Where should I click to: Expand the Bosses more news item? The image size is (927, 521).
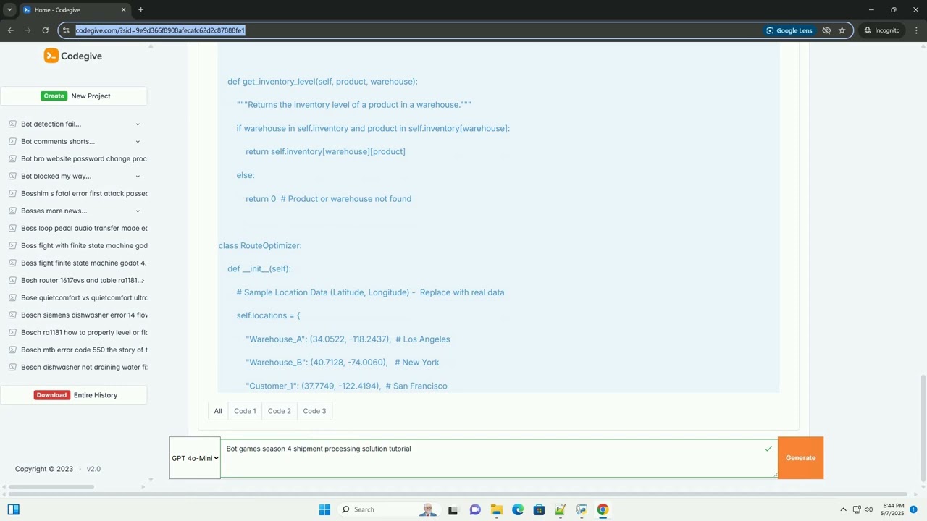(138, 211)
